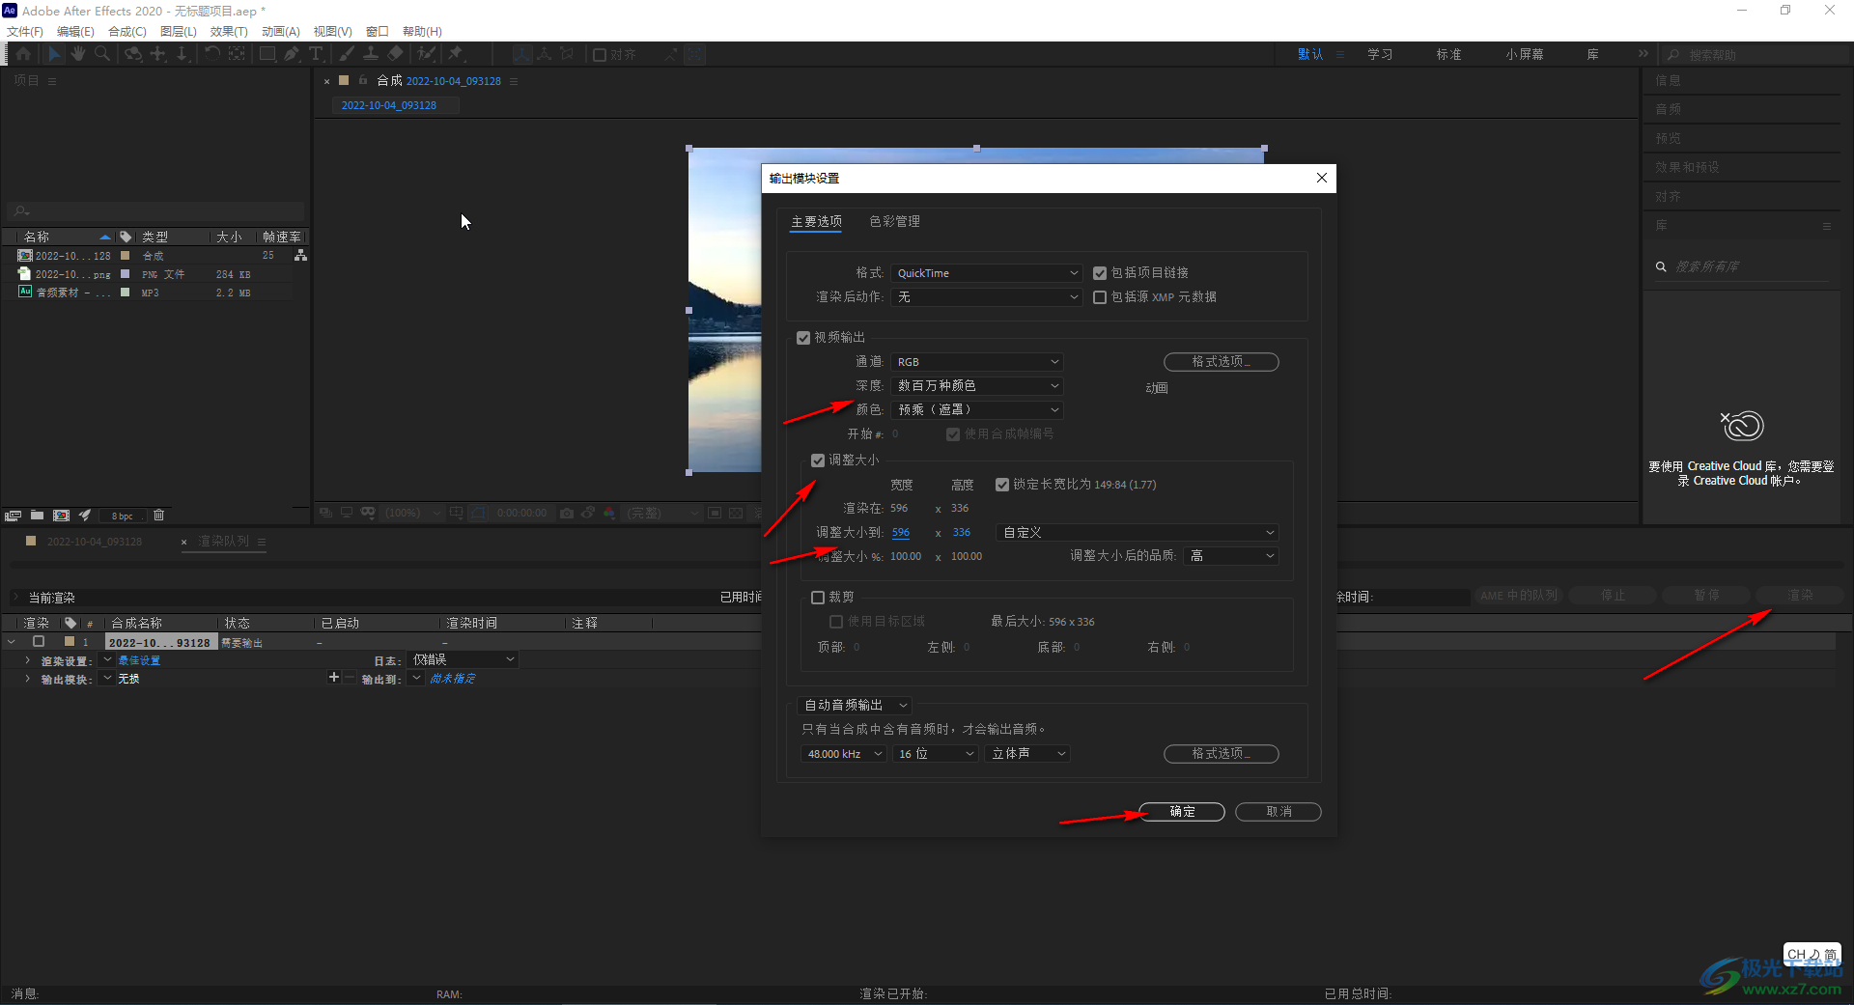Select the Pan Behind anchor point tool
This screenshot has height=1005, width=1854.
pyautogui.click(x=237, y=54)
